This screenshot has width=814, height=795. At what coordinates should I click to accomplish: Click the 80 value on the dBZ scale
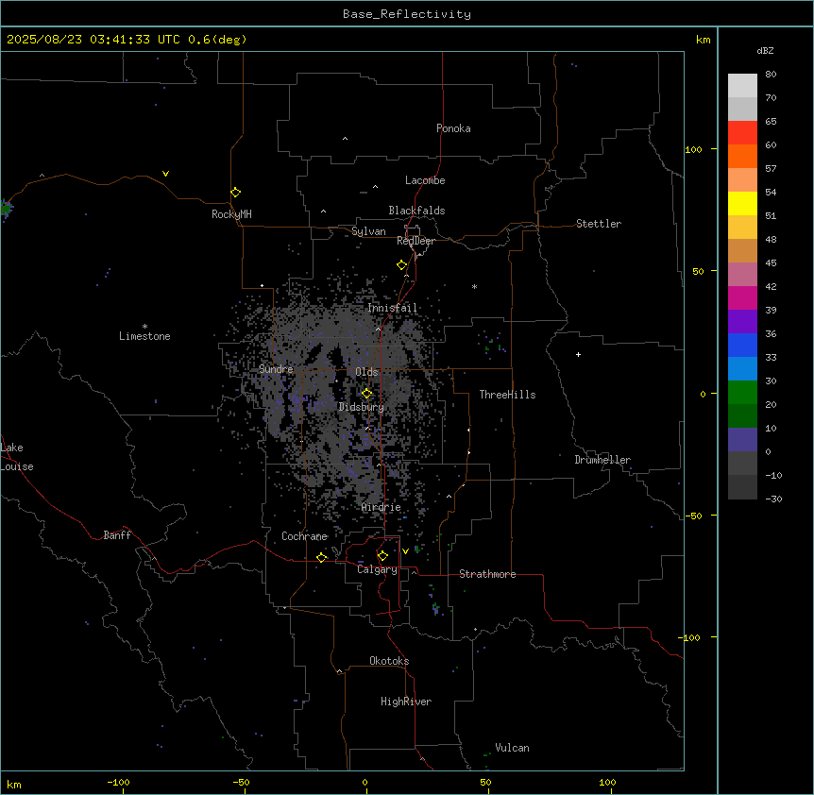pyautogui.click(x=771, y=75)
